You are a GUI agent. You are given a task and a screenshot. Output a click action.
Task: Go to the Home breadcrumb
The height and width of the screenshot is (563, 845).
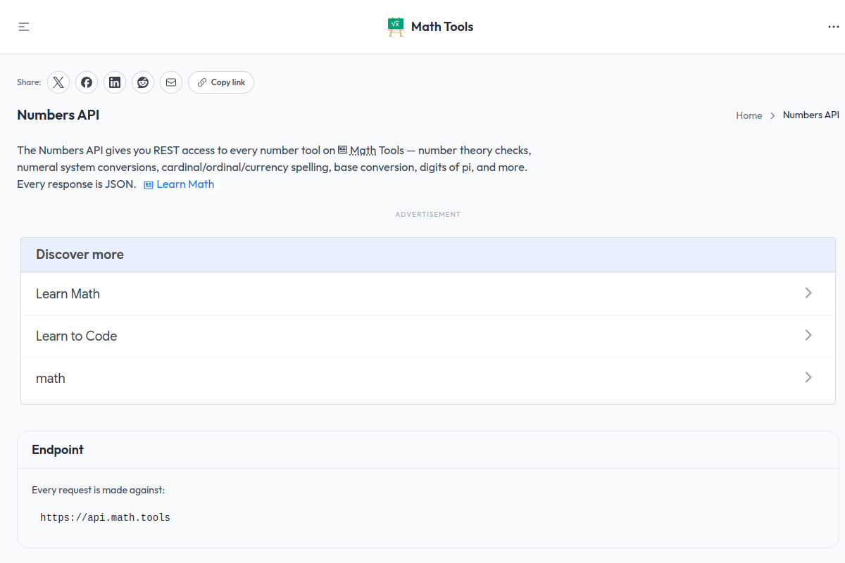pos(749,115)
